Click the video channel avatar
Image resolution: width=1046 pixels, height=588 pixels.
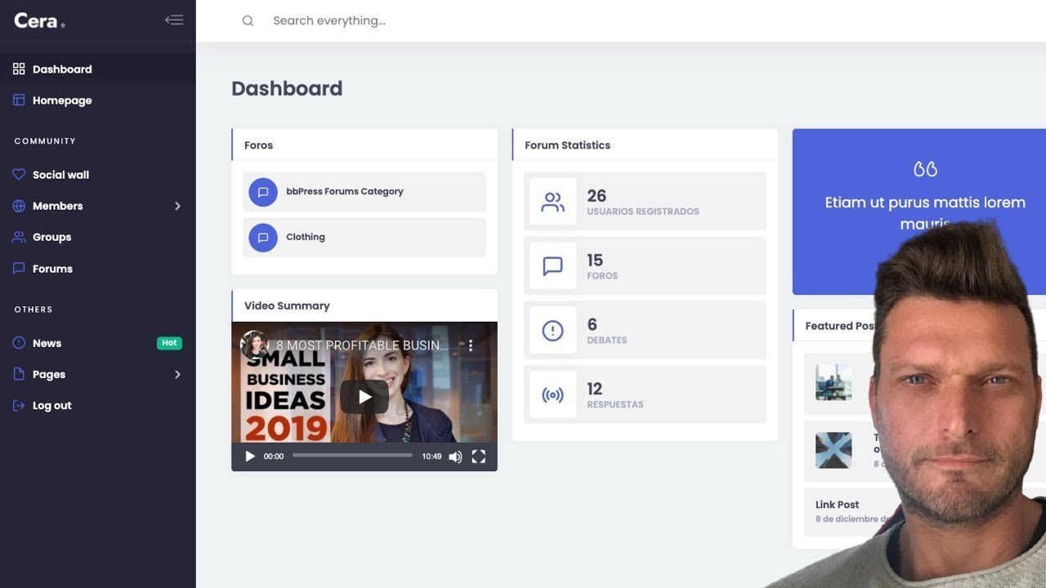254,345
